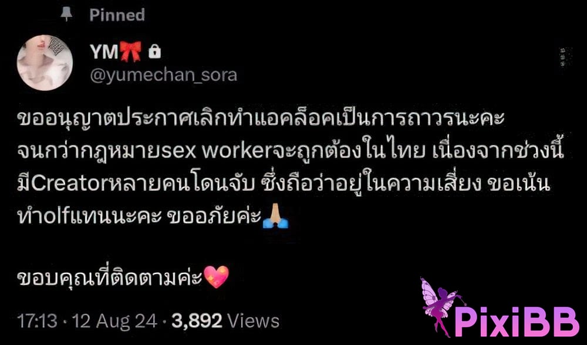
Task: Click the purple fairy logo icon
Action: pos(442,306)
